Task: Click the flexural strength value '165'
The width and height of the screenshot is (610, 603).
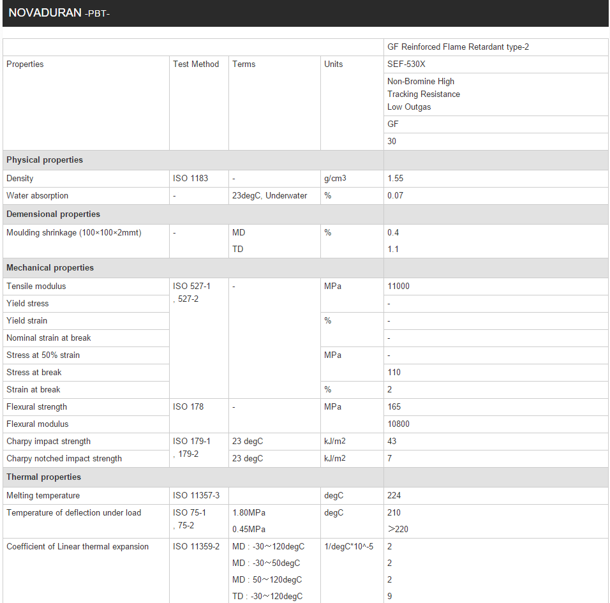Action: pos(394,407)
